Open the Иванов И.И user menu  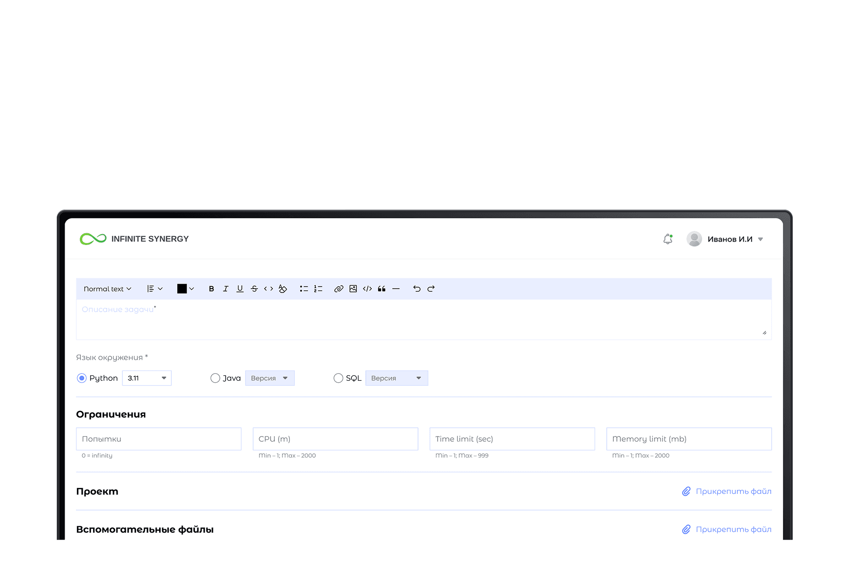(x=730, y=239)
